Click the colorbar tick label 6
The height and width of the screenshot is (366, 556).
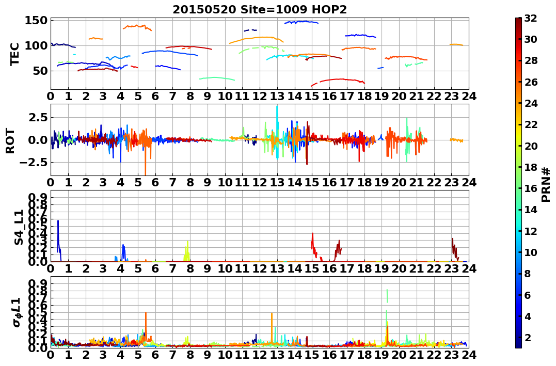pos(527,295)
